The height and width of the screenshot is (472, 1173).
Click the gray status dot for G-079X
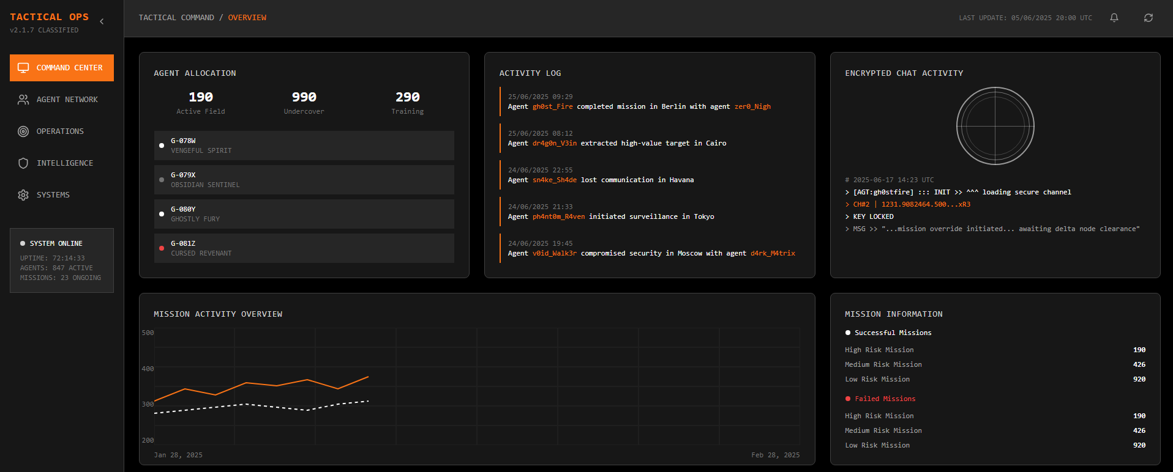pos(162,180)
